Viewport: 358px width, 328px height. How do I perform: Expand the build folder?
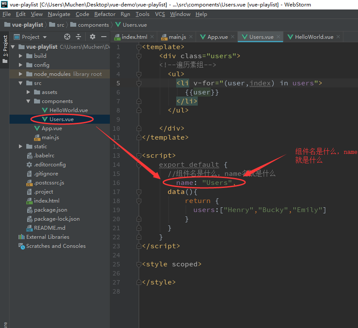21,56
